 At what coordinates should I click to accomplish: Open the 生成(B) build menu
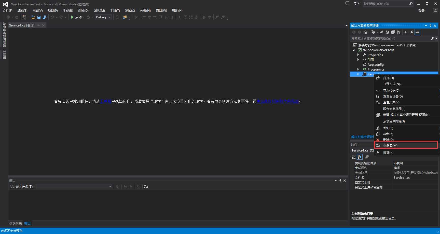click(x=68, y=11)
